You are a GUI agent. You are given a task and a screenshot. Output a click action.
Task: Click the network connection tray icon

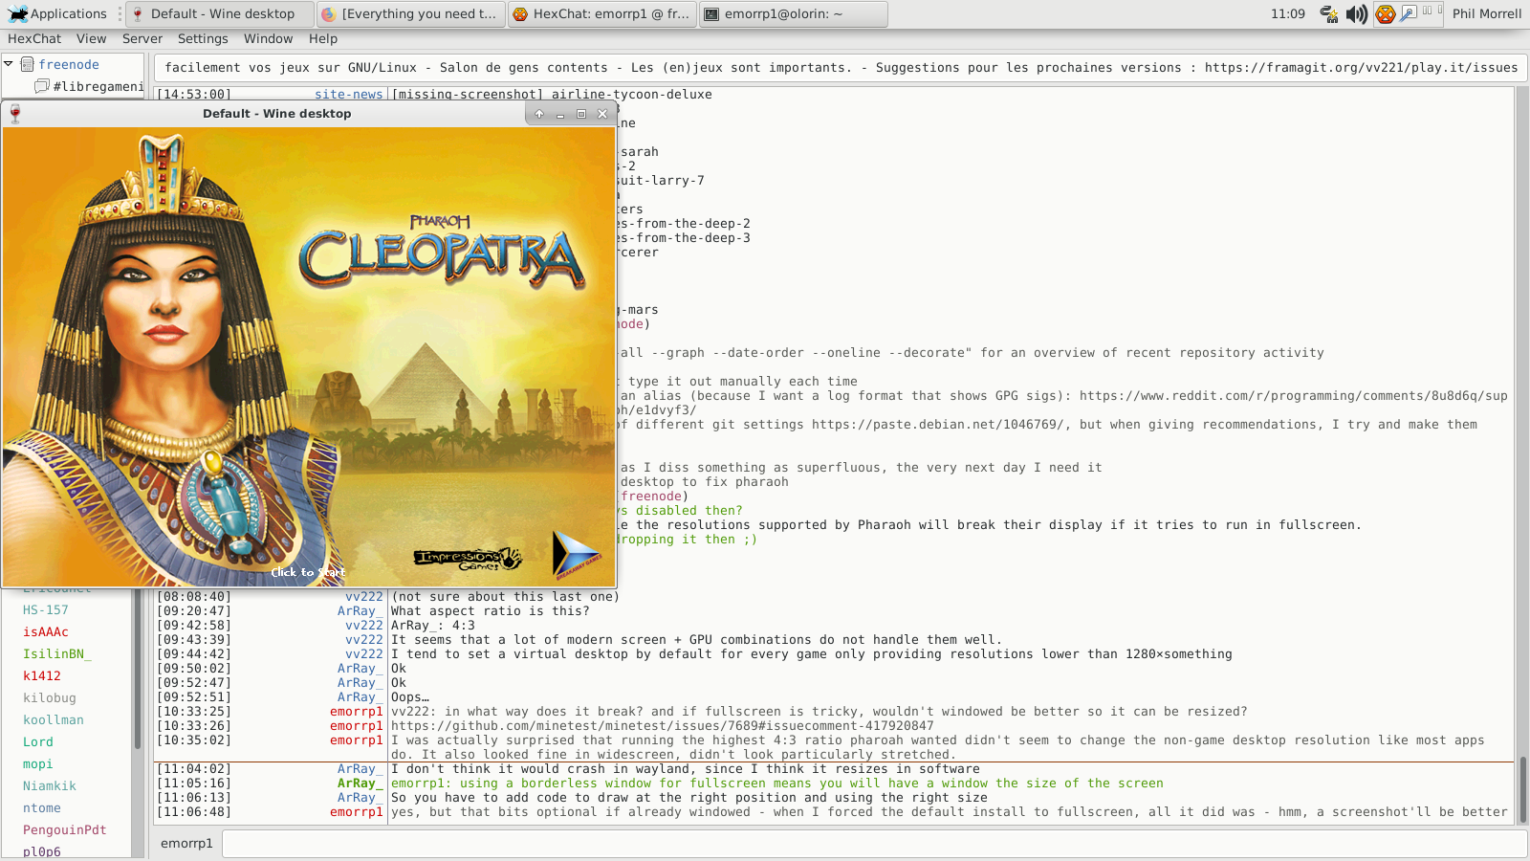1329,13
